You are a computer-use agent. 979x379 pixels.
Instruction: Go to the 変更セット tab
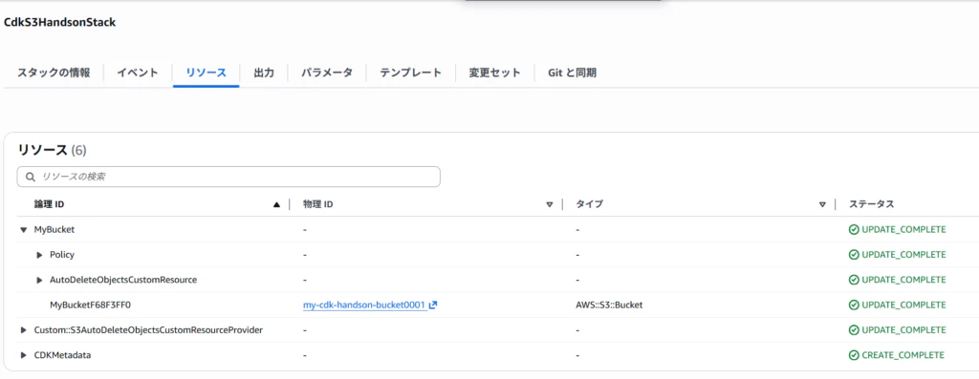[495, 73]
